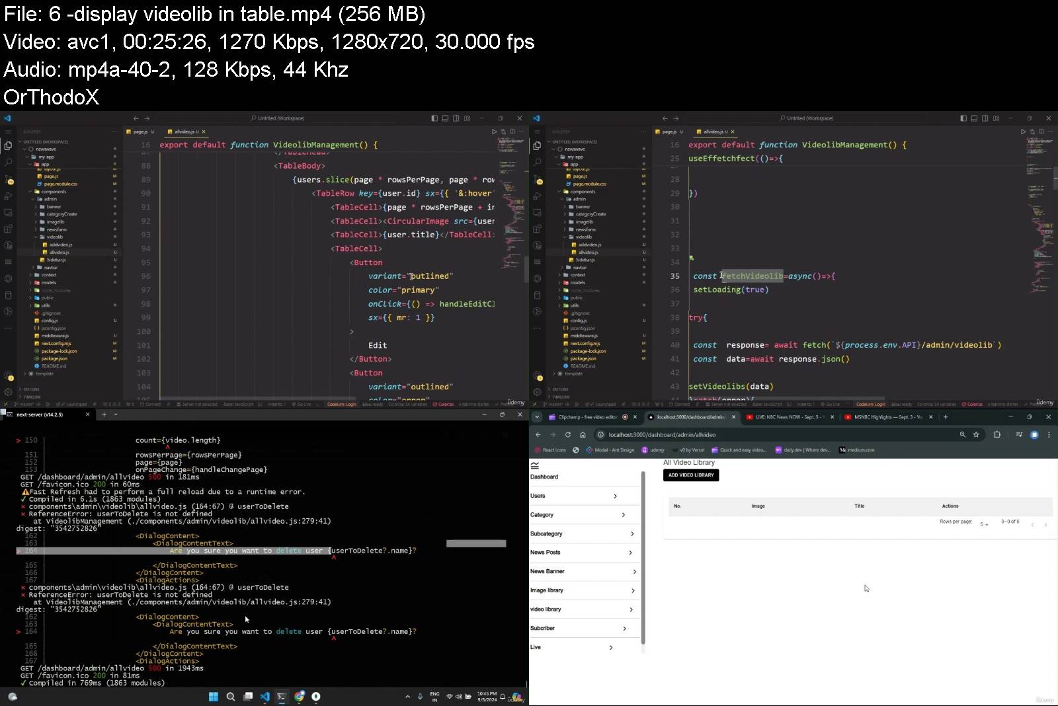
Task: Expand the video library menu chevron
Action: pos(631,609)
